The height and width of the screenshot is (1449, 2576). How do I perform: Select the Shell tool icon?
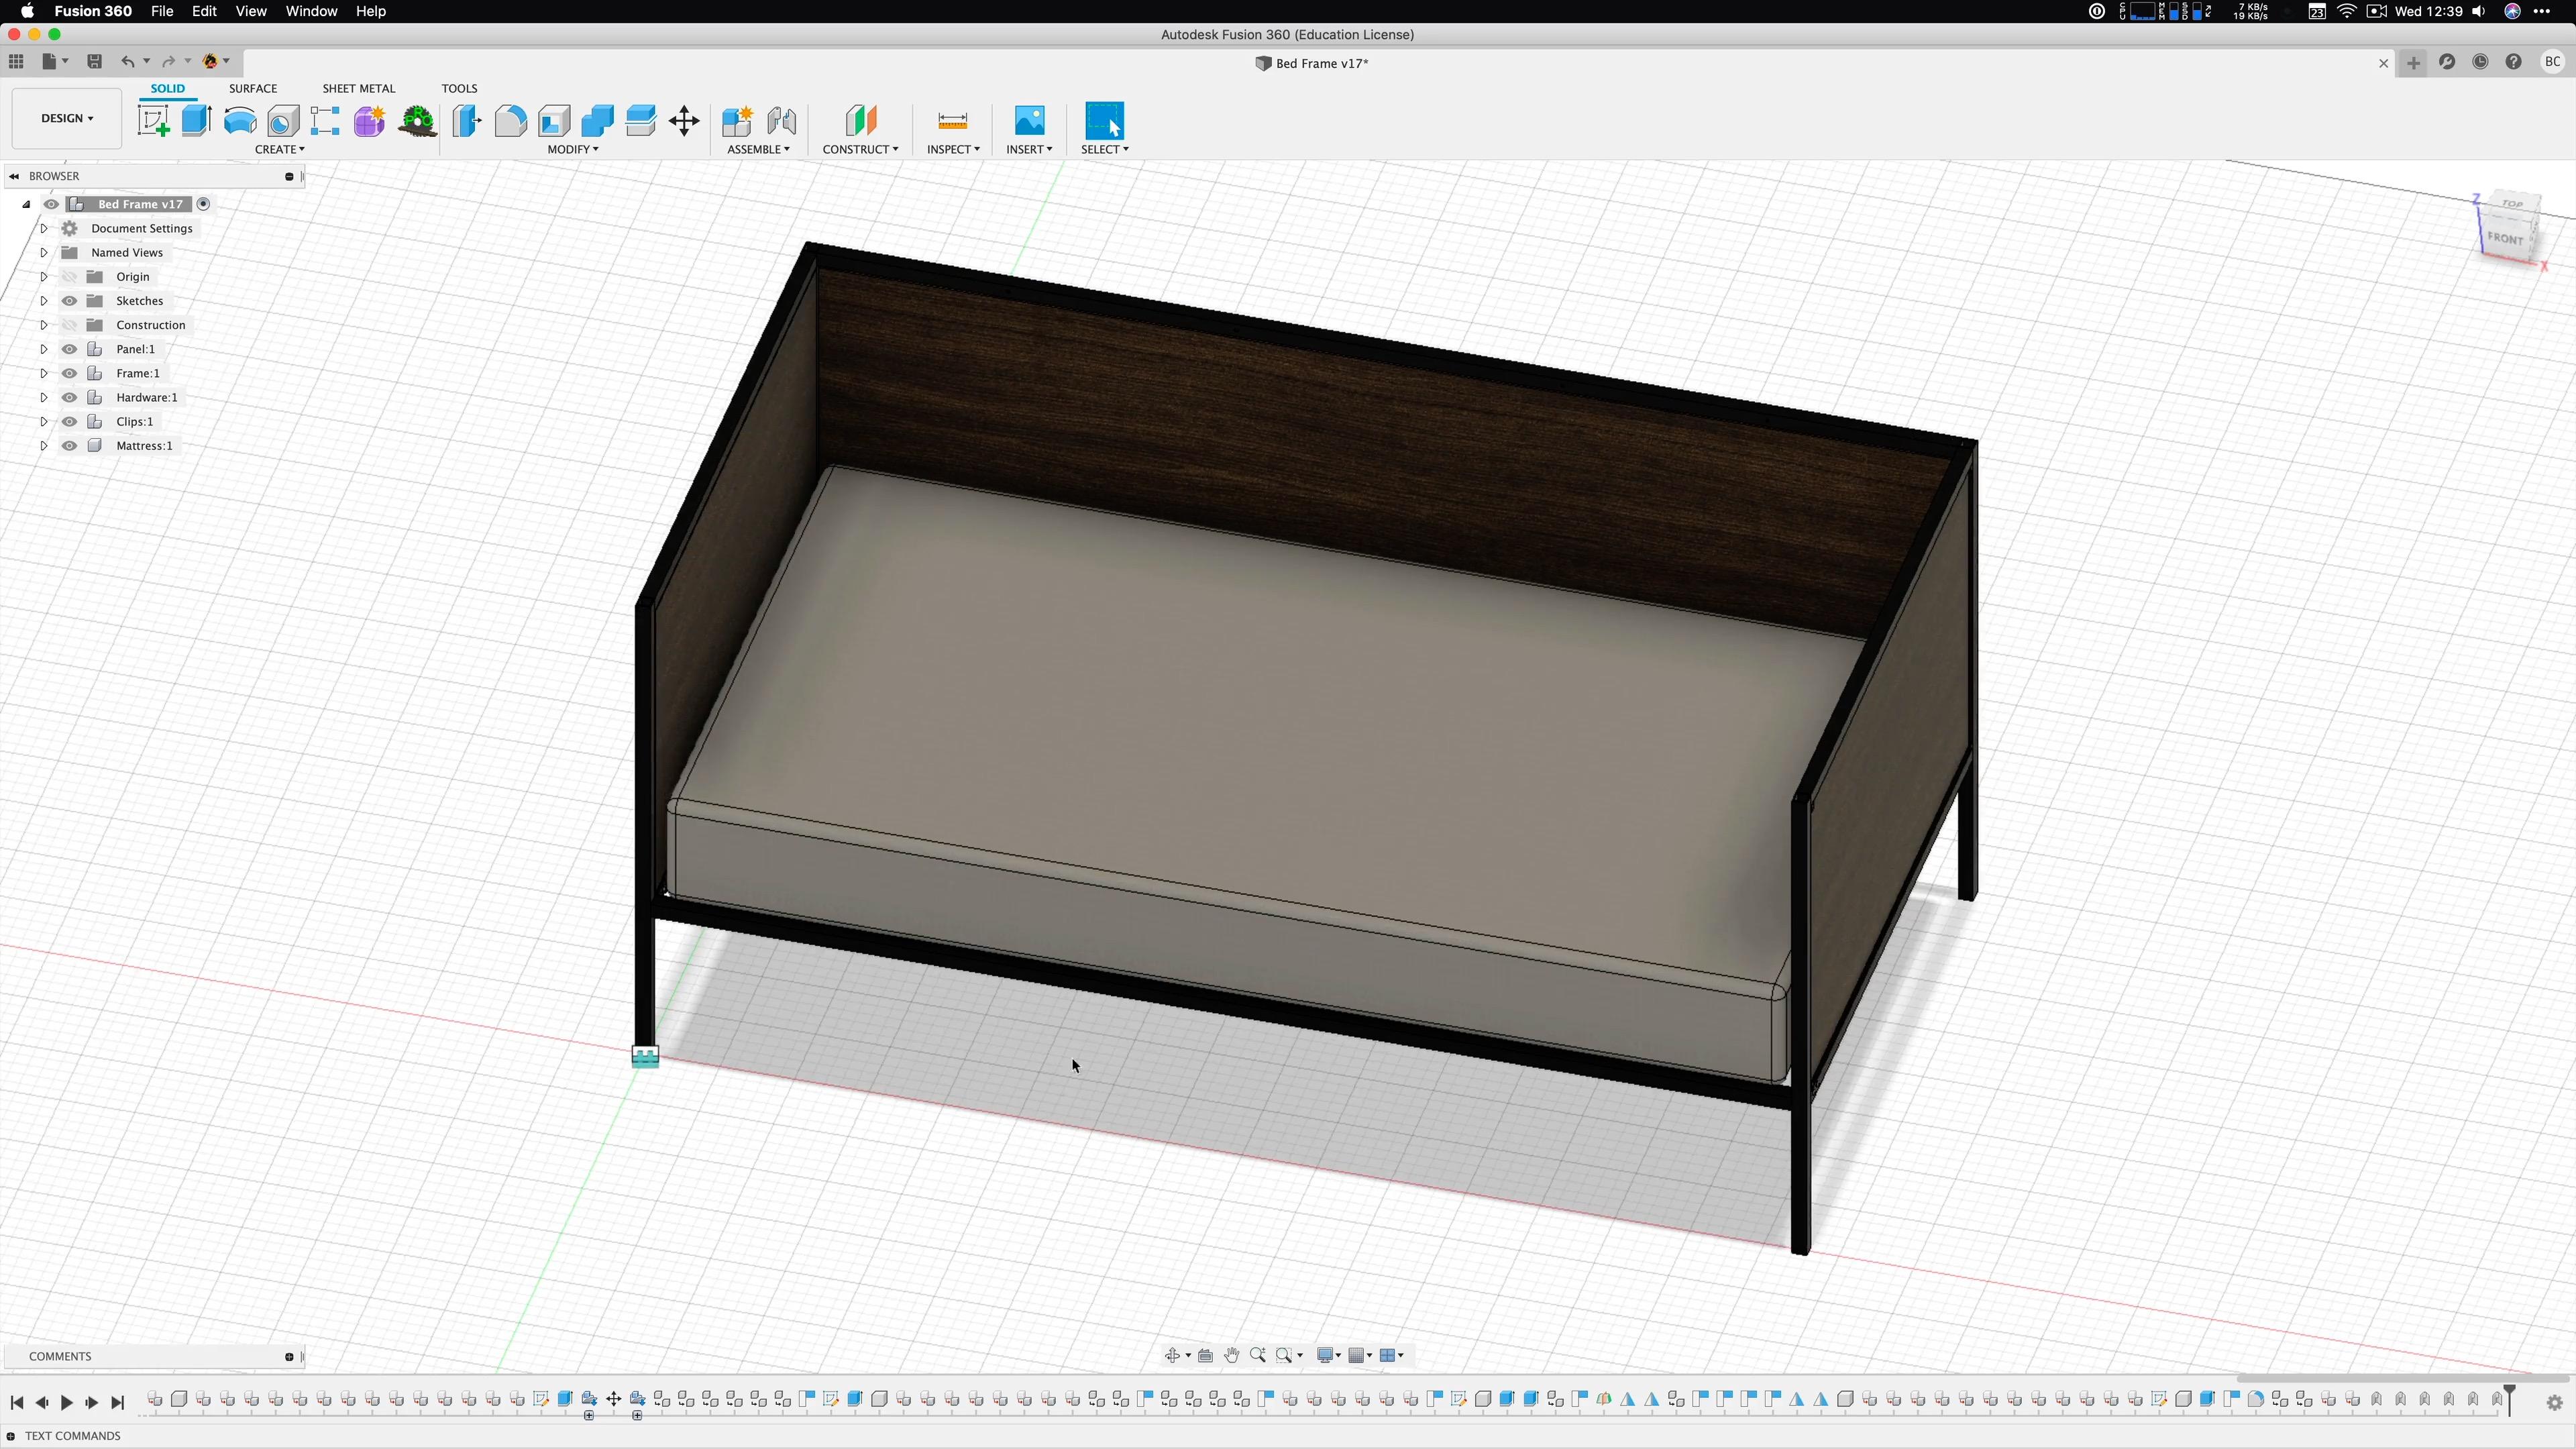click(x=554, y=121)
